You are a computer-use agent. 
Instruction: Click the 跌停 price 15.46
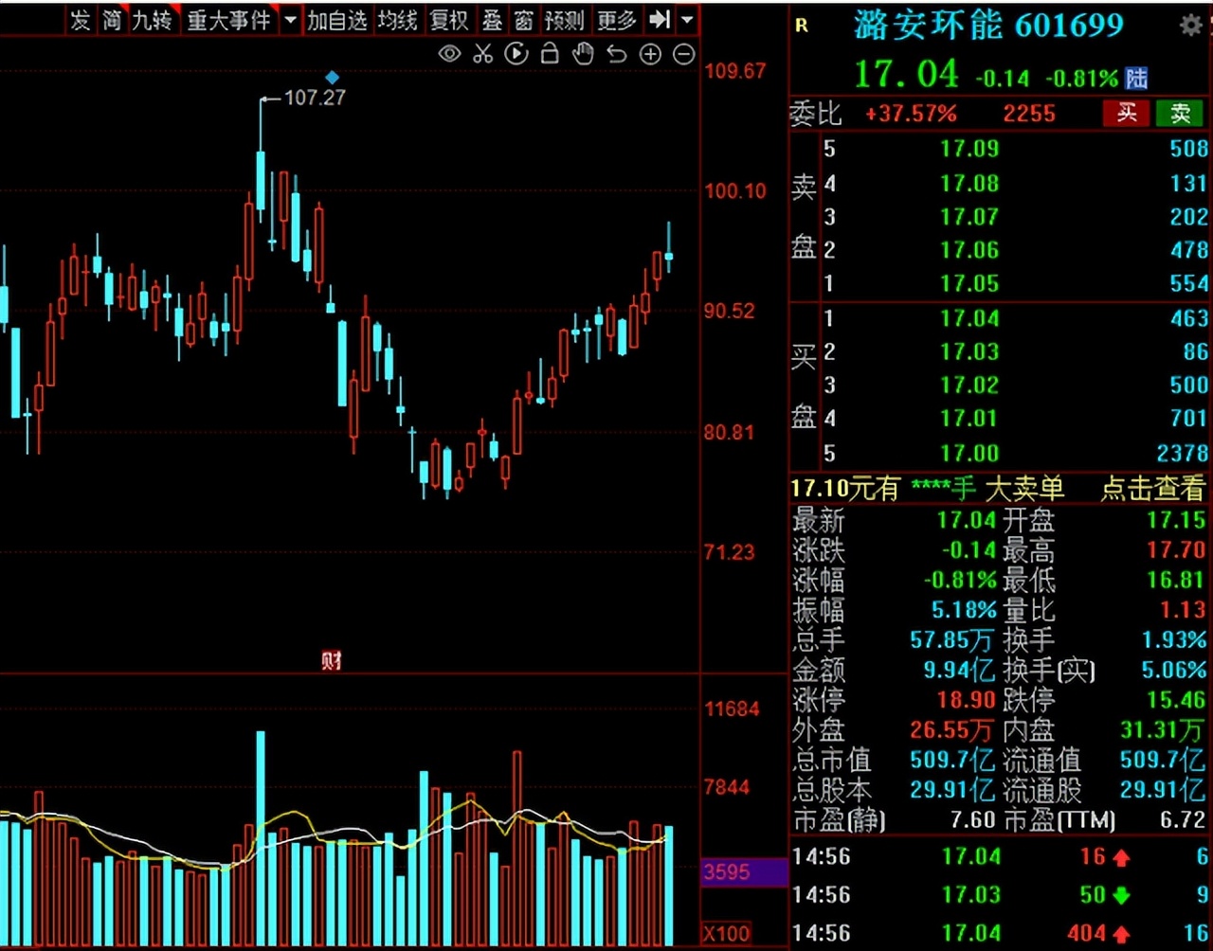click(1176, 700)
